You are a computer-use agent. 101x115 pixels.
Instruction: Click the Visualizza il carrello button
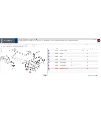[93, 76]
